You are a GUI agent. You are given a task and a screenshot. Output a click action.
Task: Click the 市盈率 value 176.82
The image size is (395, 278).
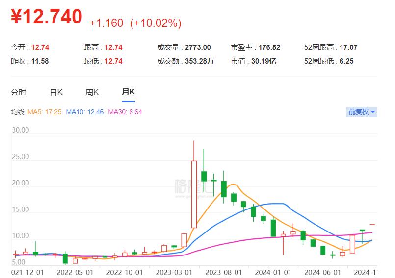pyautogui.click(x=270, y=47)
